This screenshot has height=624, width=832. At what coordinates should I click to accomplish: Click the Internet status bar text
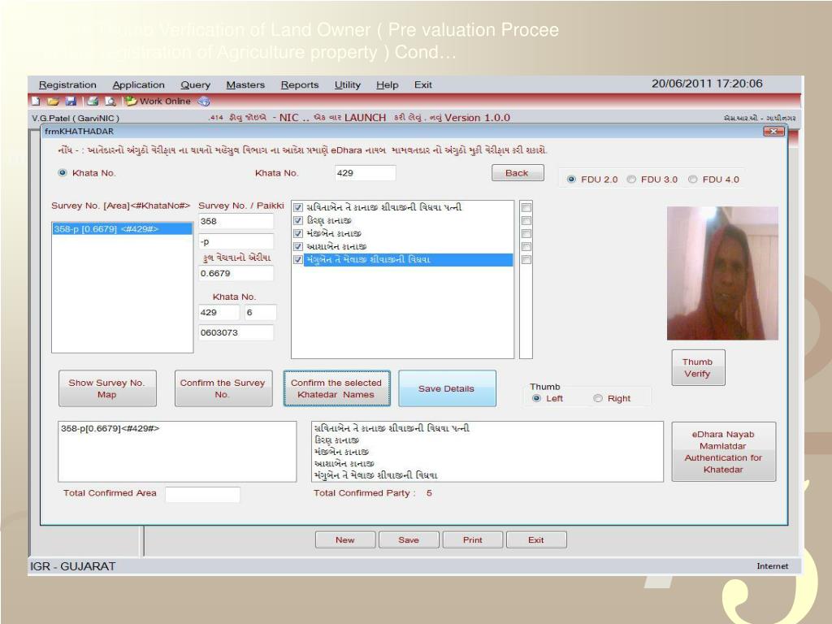772,566
